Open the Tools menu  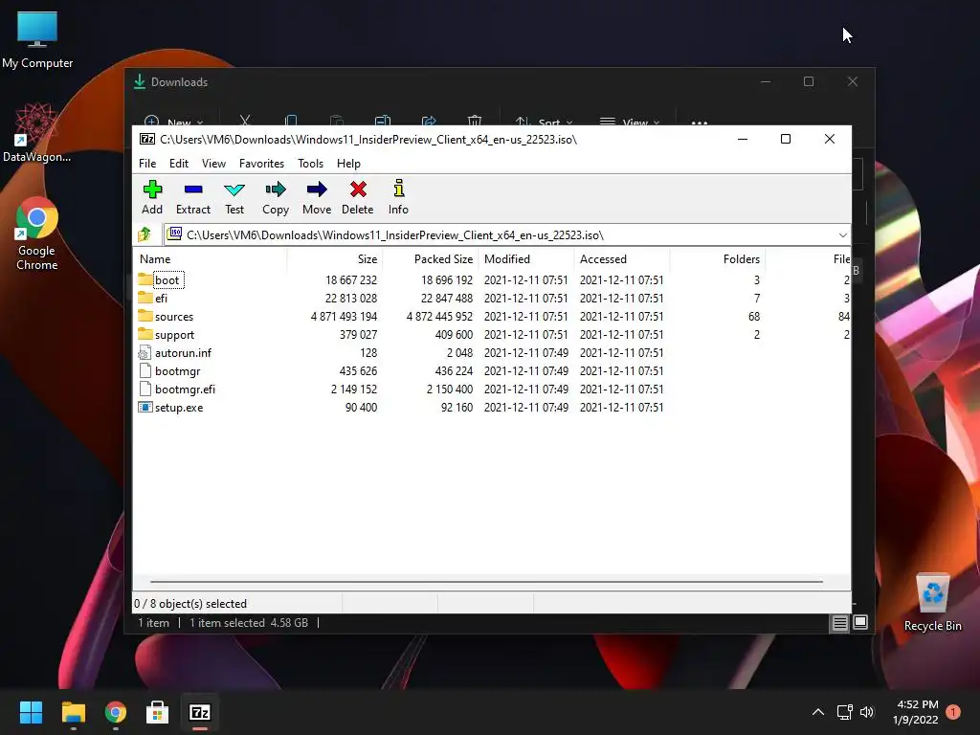(x=311, y=163)
